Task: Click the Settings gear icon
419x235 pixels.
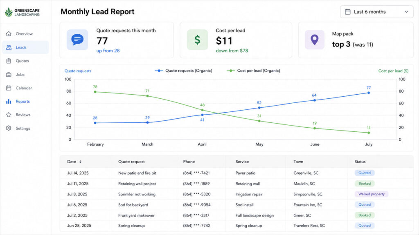Action: click(9, 128)
